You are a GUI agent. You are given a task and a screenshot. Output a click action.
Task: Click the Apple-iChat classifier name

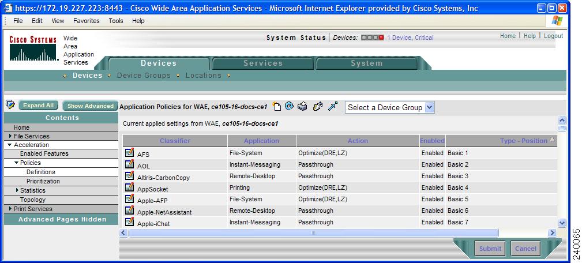(x=153, y=224)
